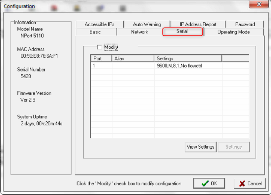Switch to the Network tab
271x195 pixels.
point(139,32)
